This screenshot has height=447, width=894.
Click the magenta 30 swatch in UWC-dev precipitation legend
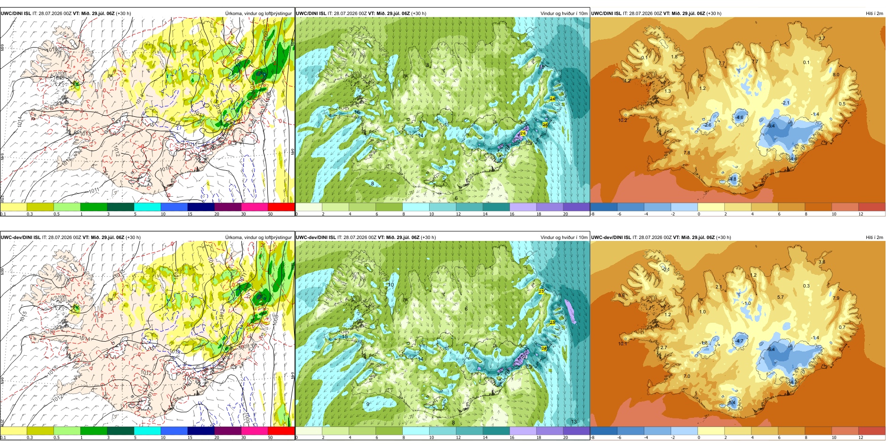pyautogui.click(x=255, y=431)
